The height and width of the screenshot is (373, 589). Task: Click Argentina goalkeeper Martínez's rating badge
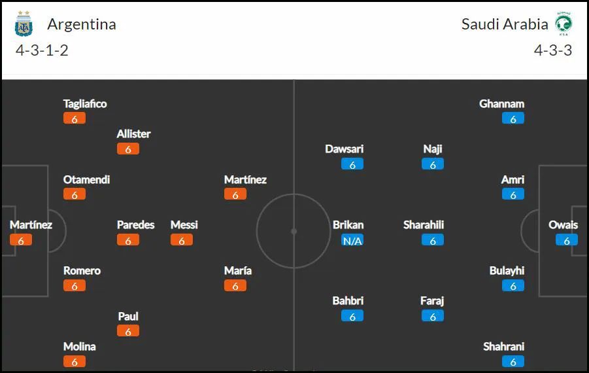(21, 240)
